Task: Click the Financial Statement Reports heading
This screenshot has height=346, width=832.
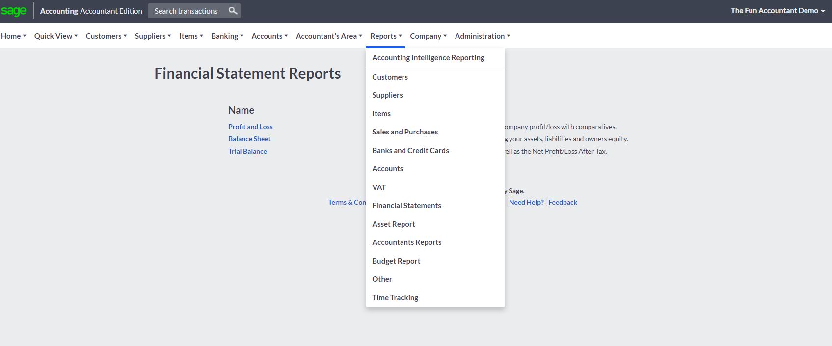Action: click(247, 73)
